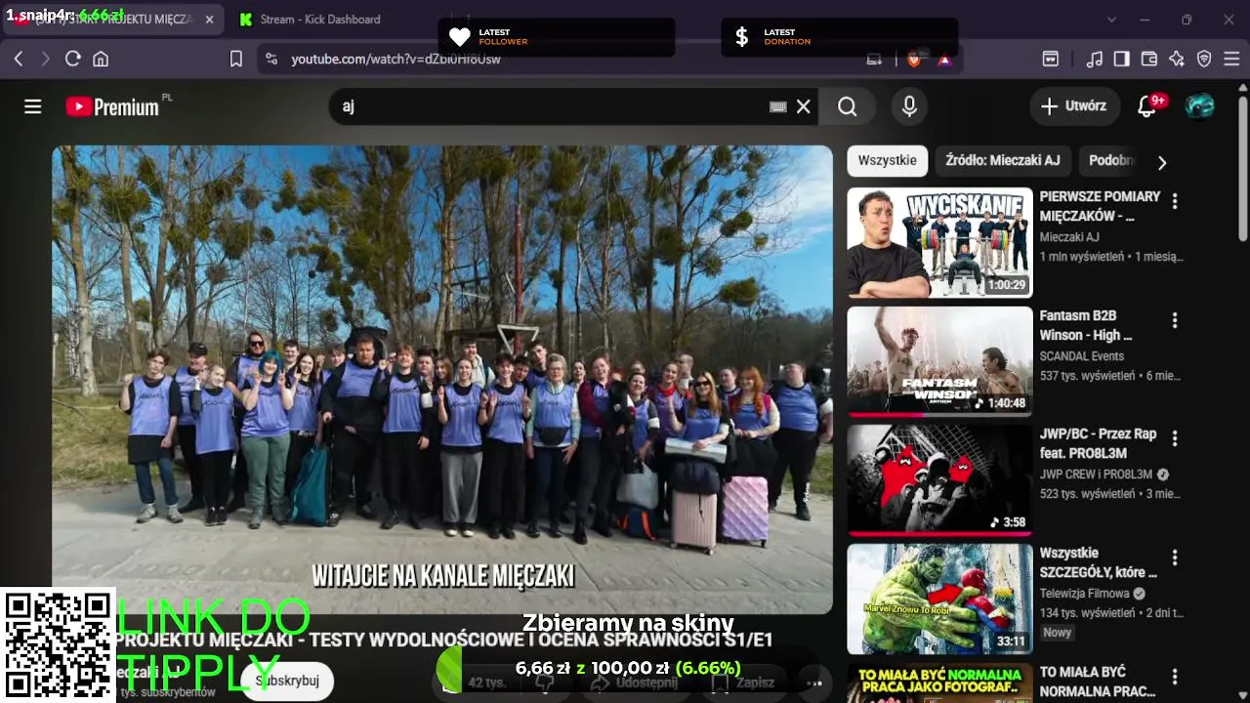Screen dimensions: 1250x703
Task: Open the media playlist music note icon
Action: click(1095, 60)
